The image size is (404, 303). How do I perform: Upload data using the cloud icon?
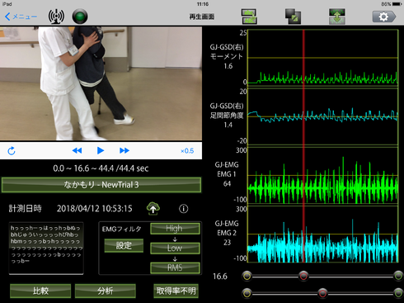point(153,208)
